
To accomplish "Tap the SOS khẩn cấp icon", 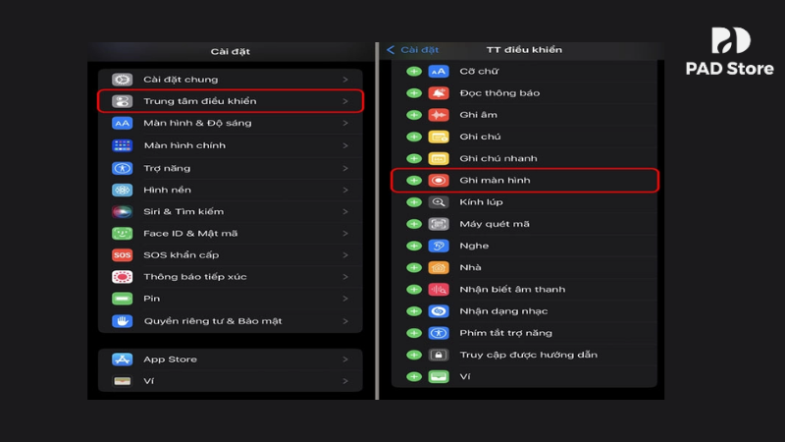I will tap(122, 255).
